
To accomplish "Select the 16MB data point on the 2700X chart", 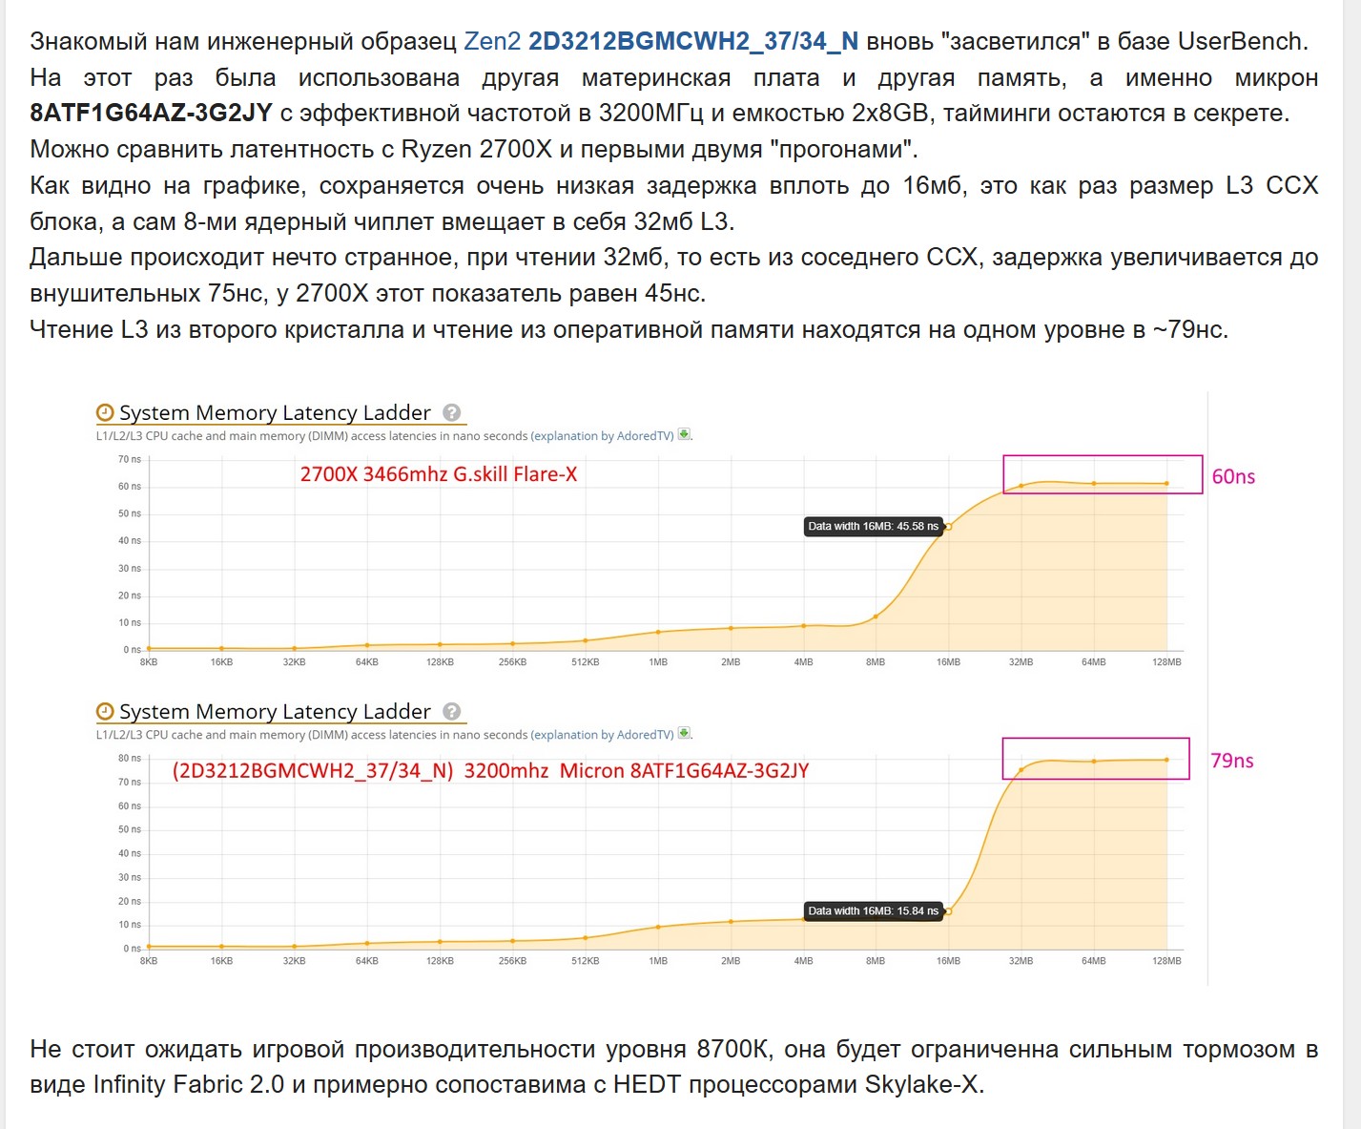I will (948, 527).
